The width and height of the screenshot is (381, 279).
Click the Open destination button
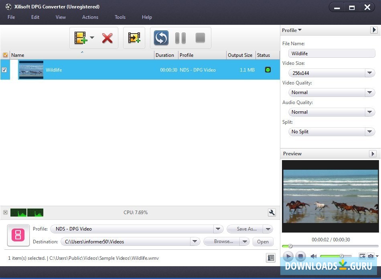(263, 241)
